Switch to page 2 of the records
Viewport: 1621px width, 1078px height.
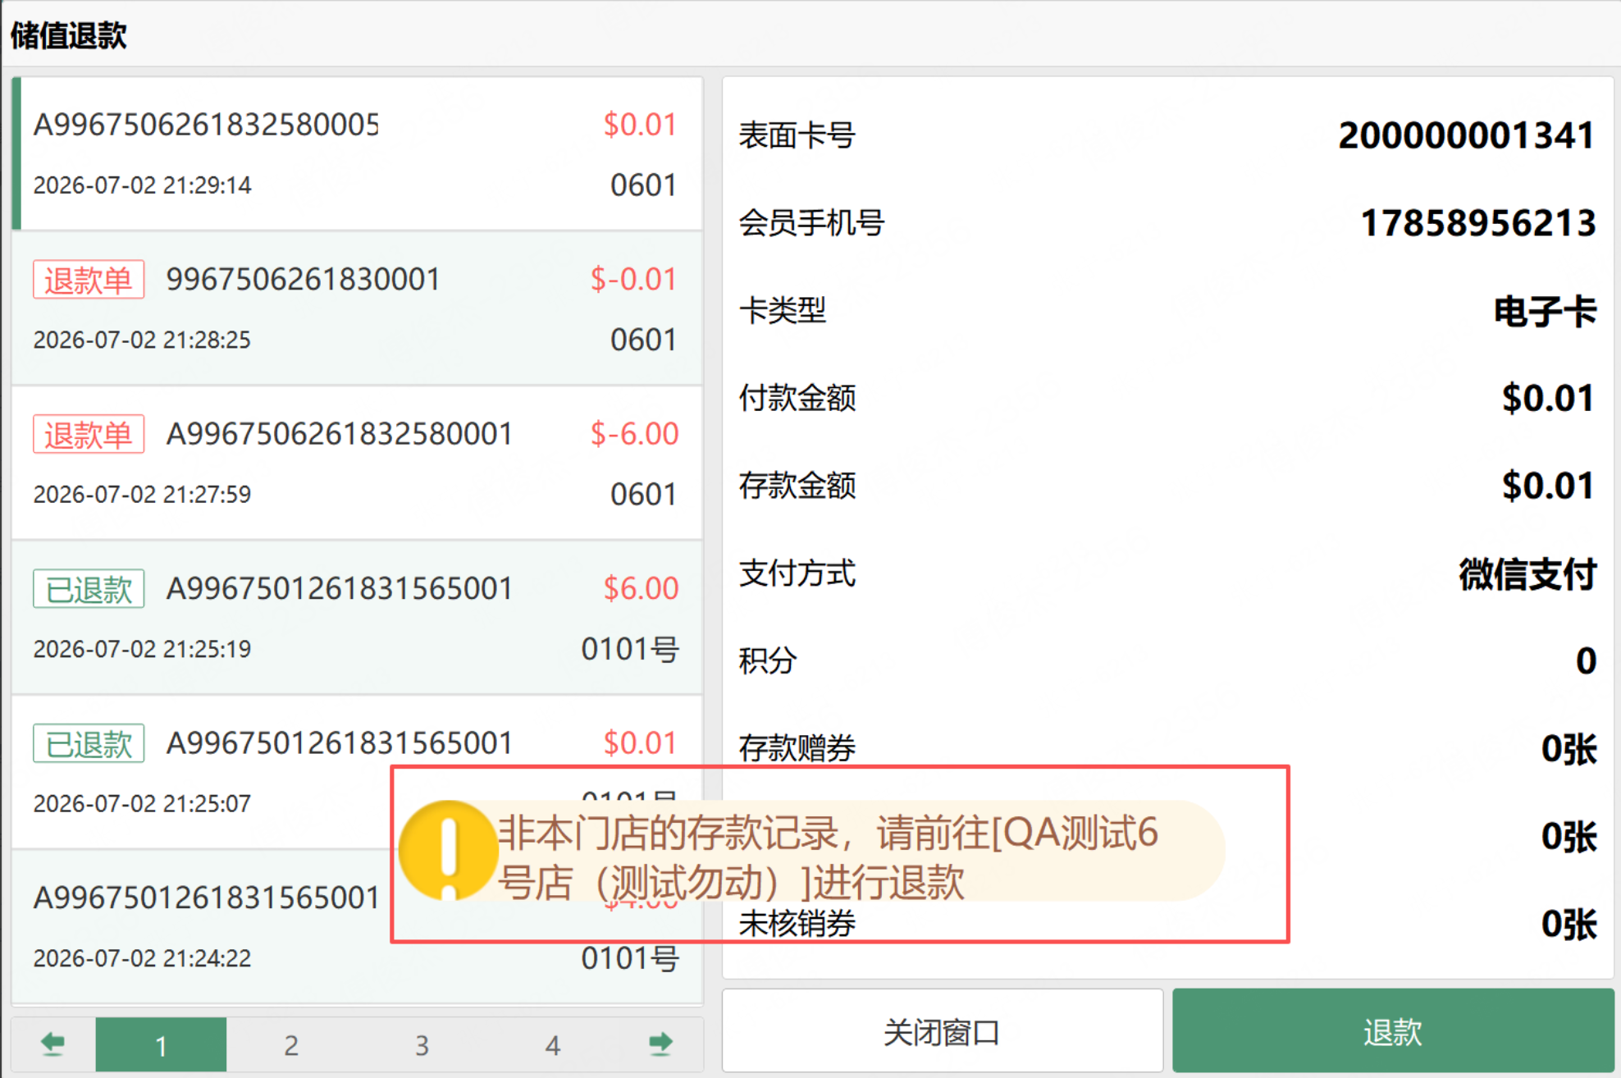click(x=291, y=1044)
